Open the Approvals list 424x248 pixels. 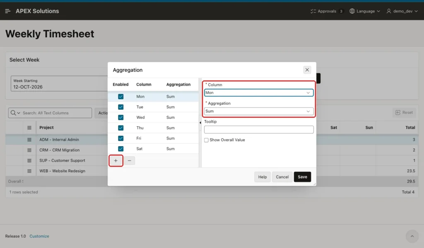pos(327,11)
